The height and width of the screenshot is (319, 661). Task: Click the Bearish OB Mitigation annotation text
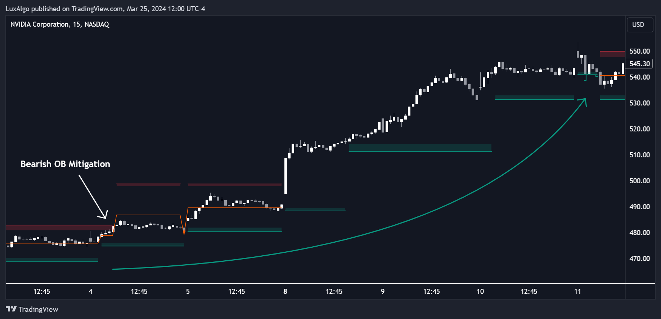(65, 164)
